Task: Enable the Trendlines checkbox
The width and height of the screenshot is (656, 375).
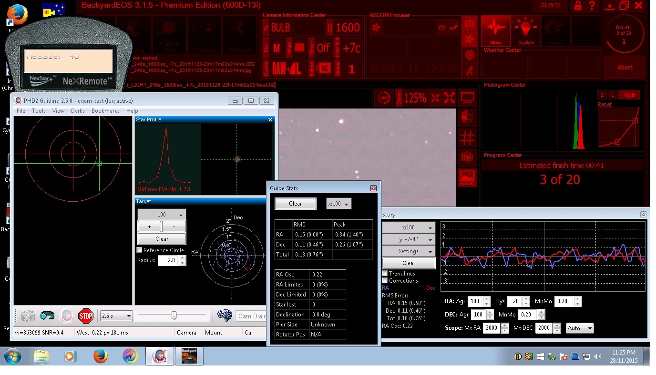Action: pos(385,274)
